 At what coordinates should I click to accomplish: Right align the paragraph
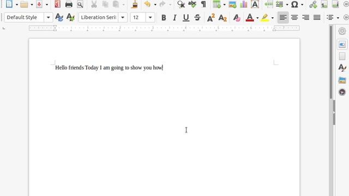click(x=305, y=17)
